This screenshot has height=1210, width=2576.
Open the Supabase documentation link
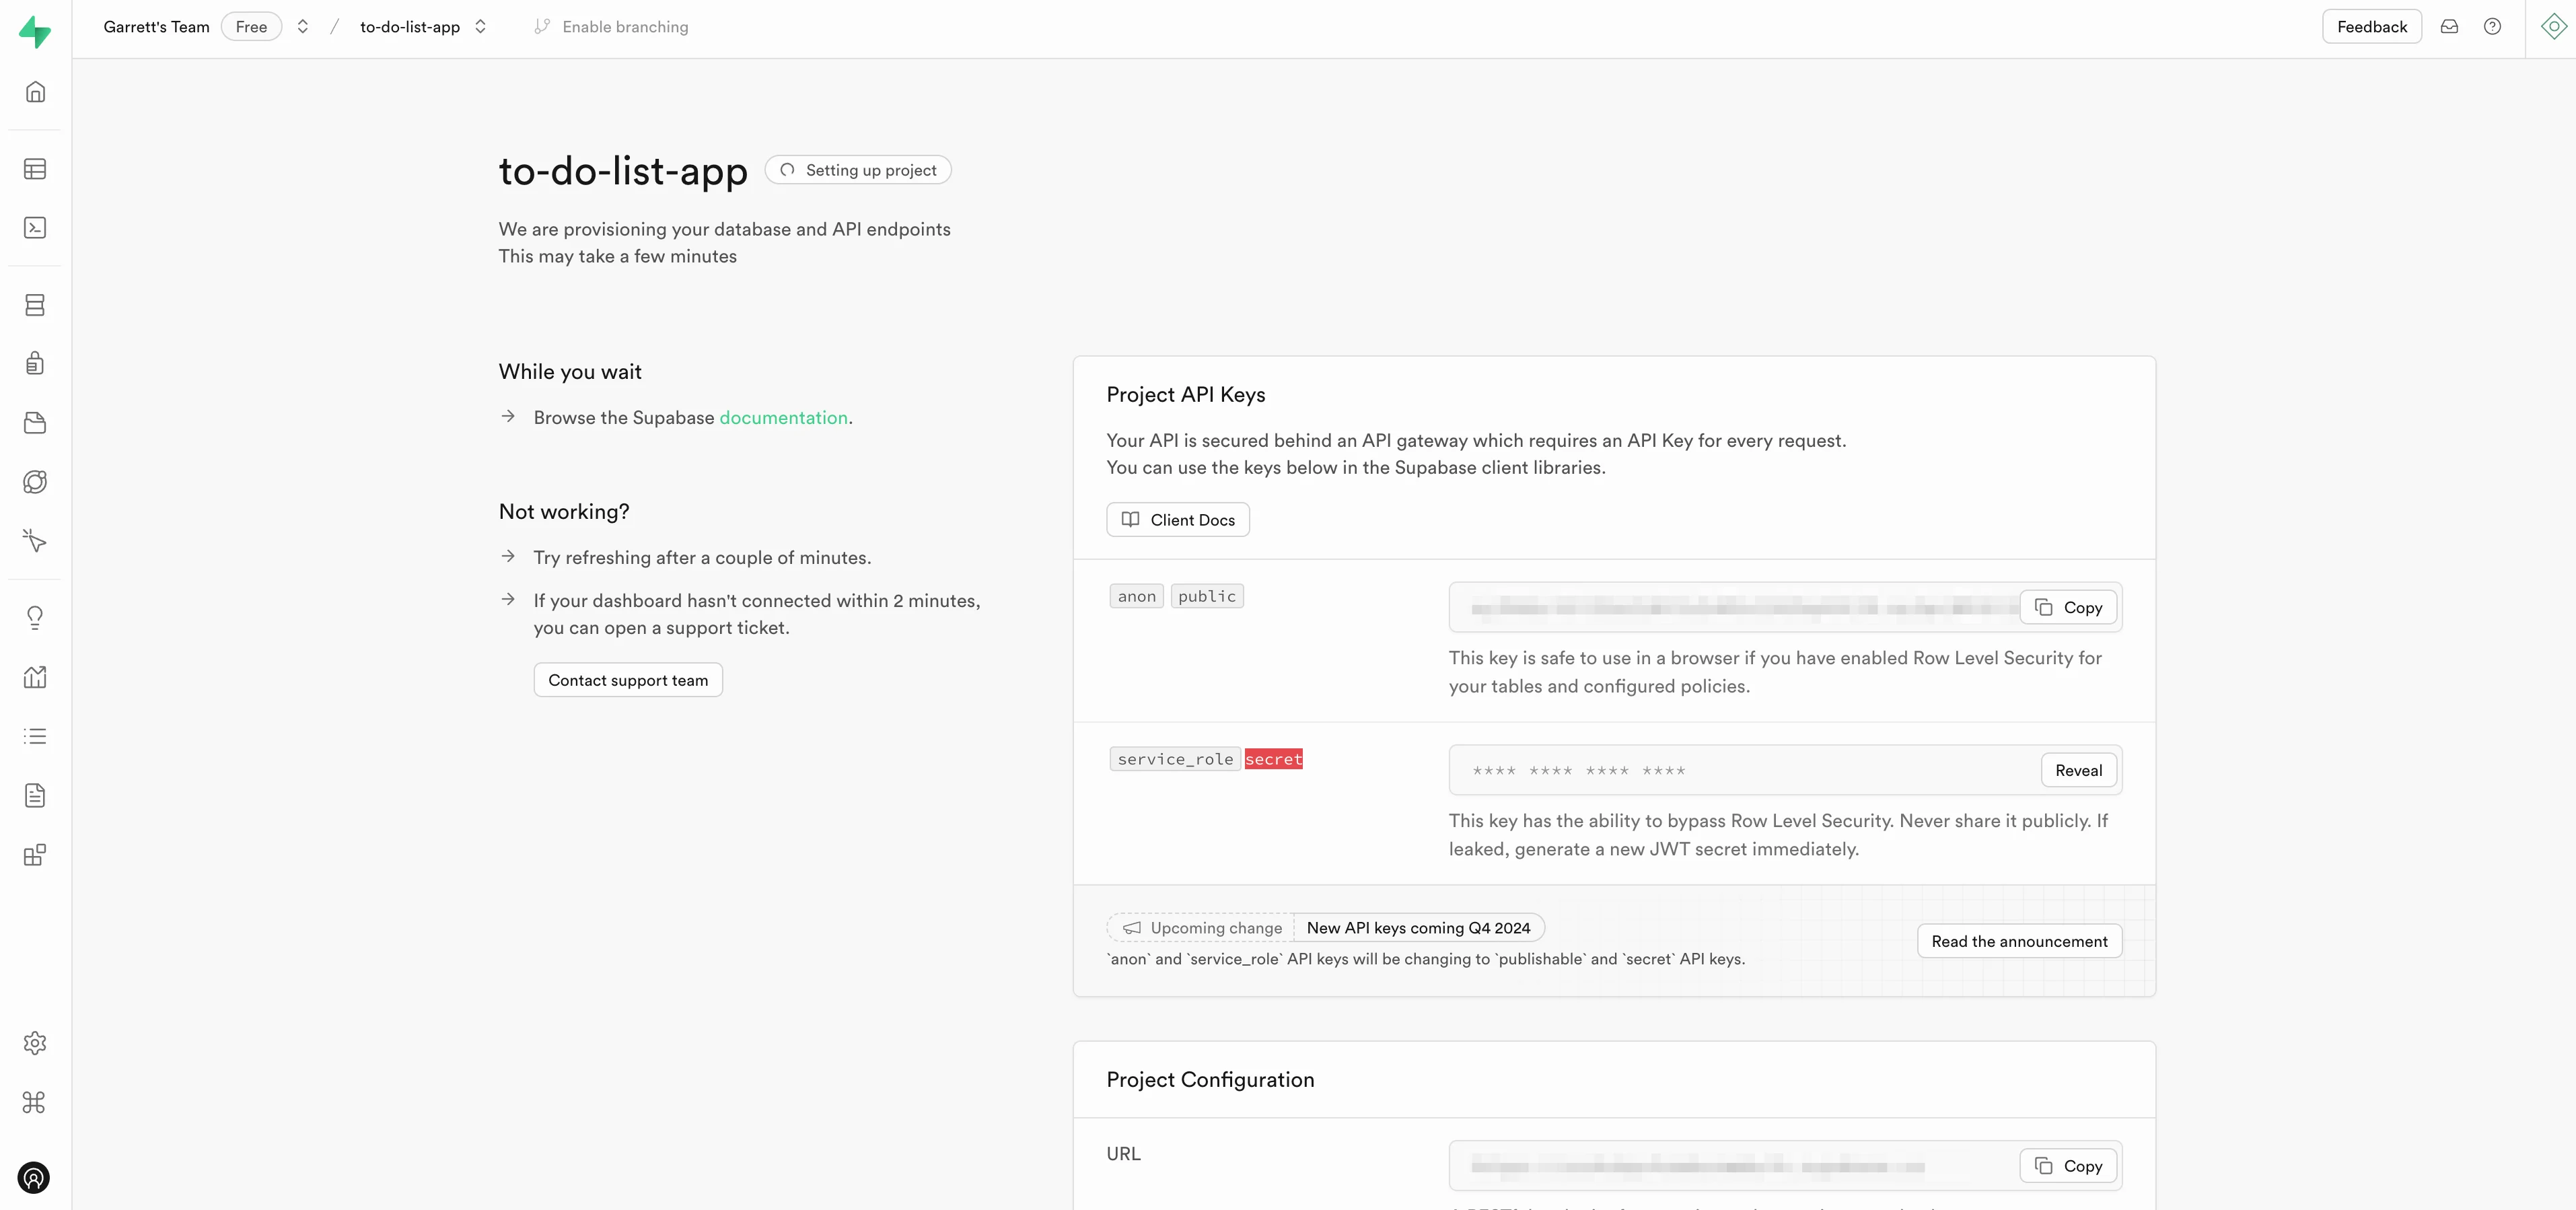tap(783, 417)
